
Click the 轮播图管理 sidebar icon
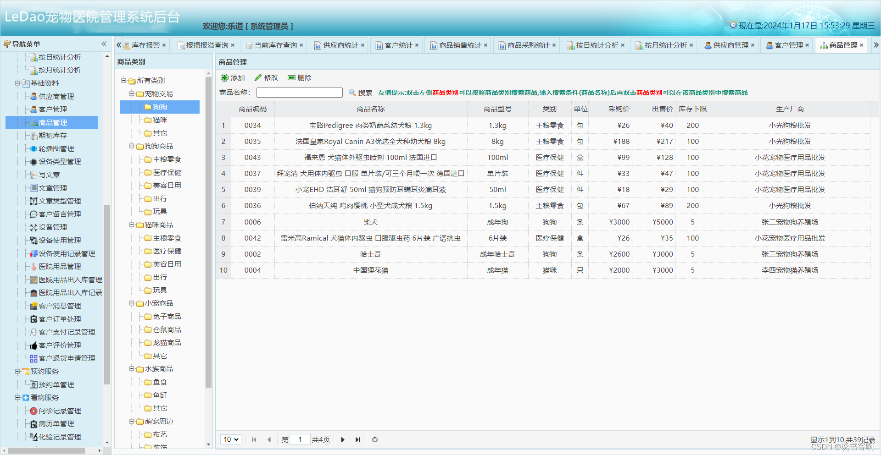click(33, 148)
